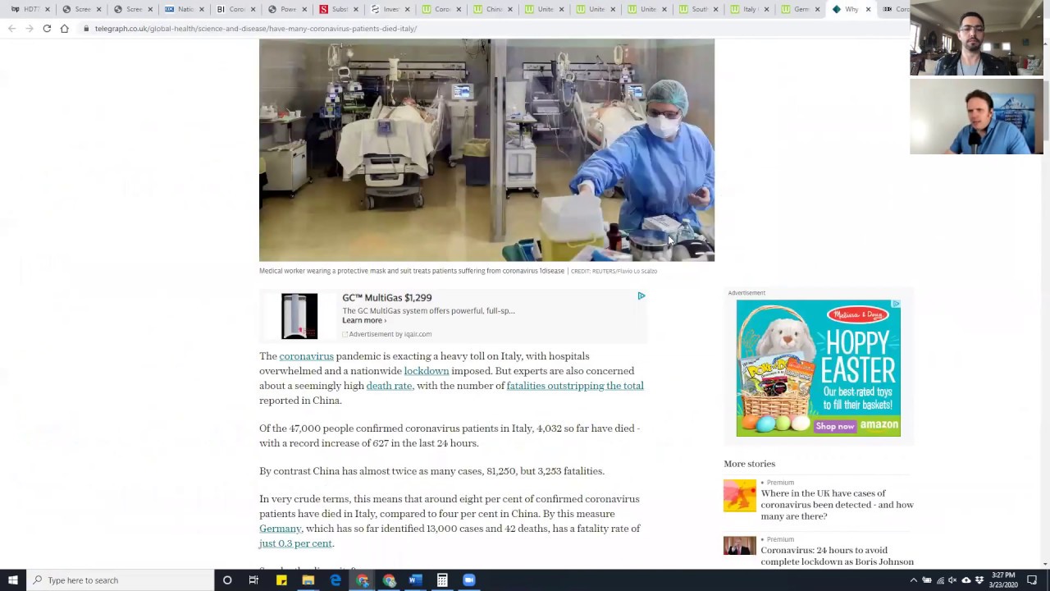The height and width of the screenshot is (591, 1050).
Task: Switch to the Italy browser tab
Action: pyautogui.click(x=748, y=9)
